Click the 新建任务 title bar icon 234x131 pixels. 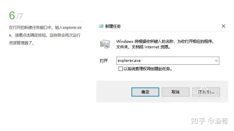(x=101, y=26)
